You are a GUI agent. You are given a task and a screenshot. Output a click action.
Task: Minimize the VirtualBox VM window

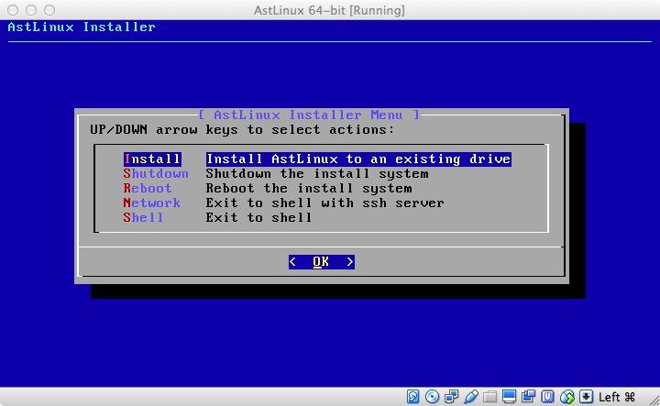[31, 10]
